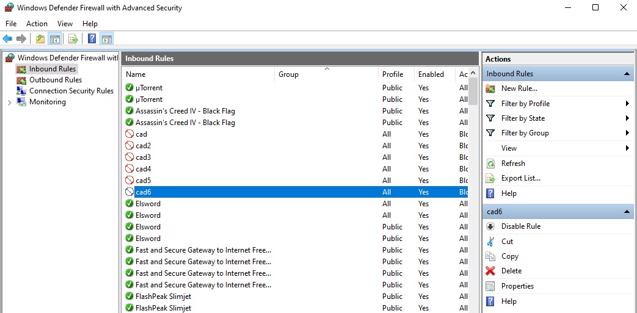Click the Filter by State funnel icon
The height and width of the screenshot is (313, 637).
click(491, 118)
